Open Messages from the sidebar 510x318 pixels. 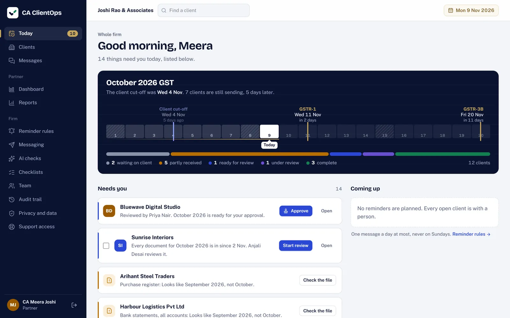(43, 60)
